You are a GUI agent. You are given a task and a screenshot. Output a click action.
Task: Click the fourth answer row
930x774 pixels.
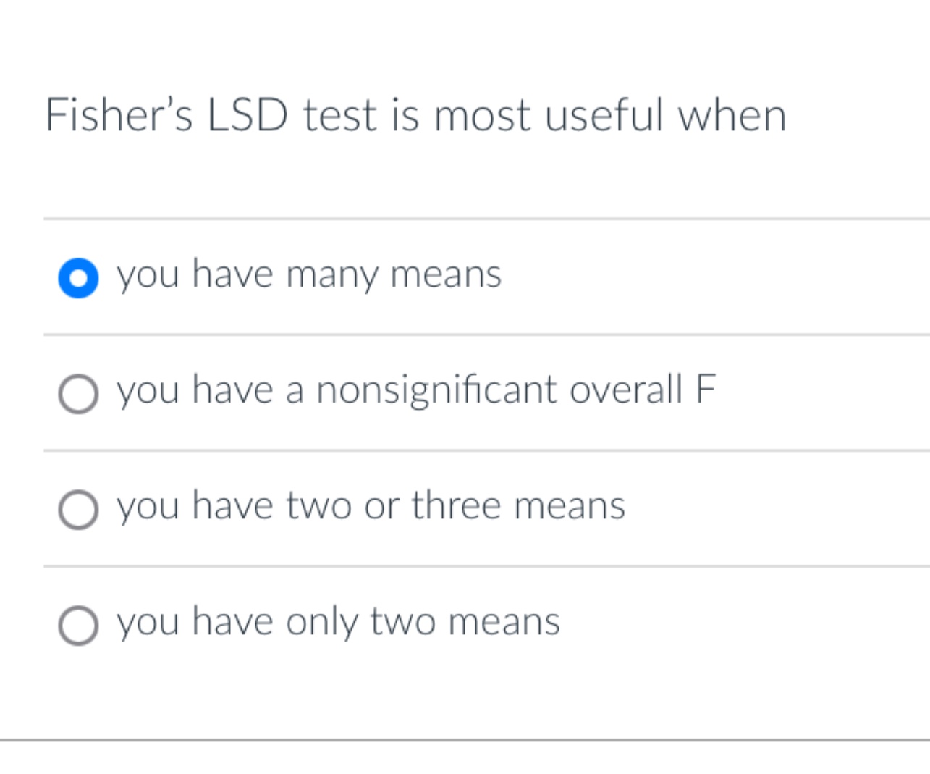463,623
